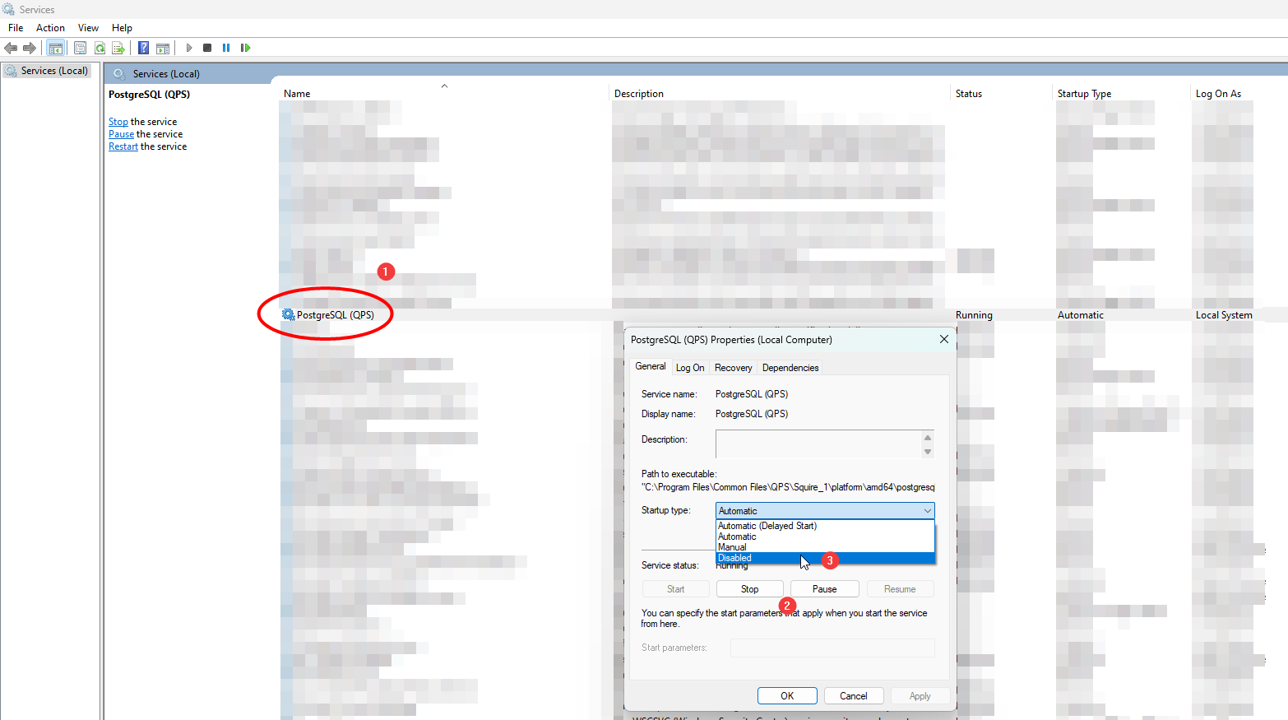Click the PostgreSQL (QPS) row gear icon
This screenshot has width=1288, height=720.
pyautogui.click(x=288, y=315)
